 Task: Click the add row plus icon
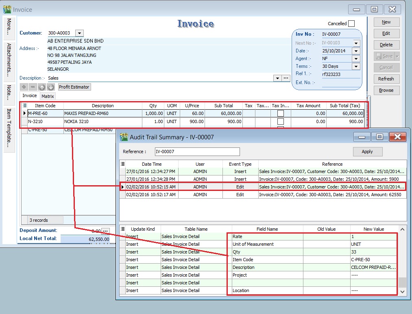(x=24, y=87)
